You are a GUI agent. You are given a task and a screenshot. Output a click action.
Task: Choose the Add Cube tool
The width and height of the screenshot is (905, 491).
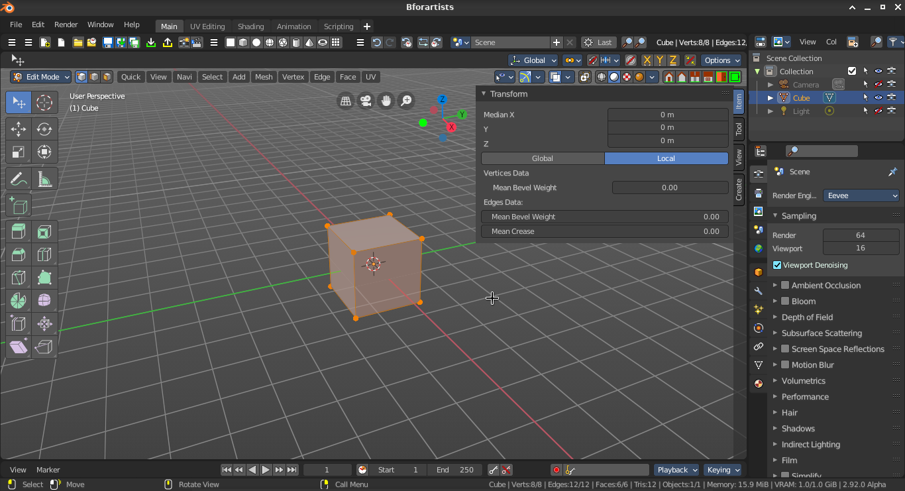tap(19, 205)
